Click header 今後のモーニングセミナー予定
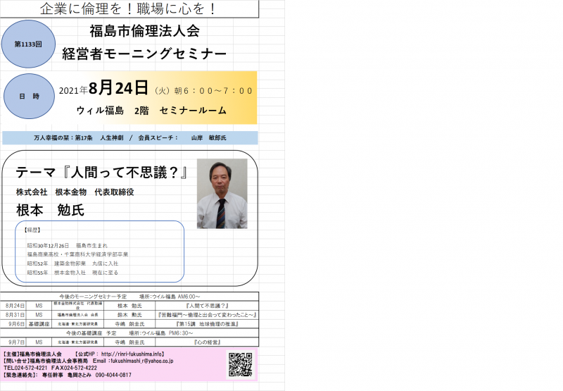The image size is (563, 391). tap(93, 297)
